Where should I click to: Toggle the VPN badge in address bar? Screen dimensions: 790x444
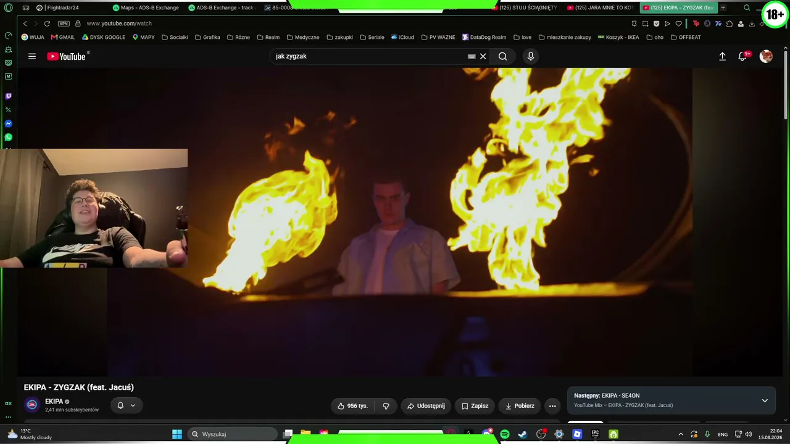point(64,23)
